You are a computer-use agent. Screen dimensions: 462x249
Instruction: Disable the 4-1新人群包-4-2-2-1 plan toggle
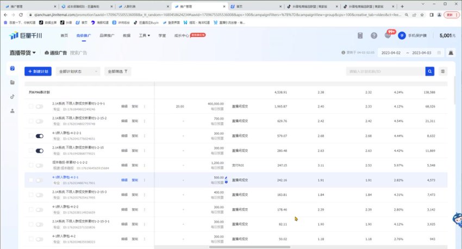tap(39, 136)
